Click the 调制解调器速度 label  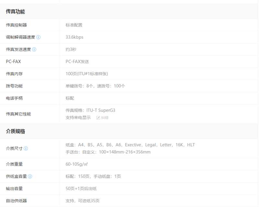click(x=20, y=37)
